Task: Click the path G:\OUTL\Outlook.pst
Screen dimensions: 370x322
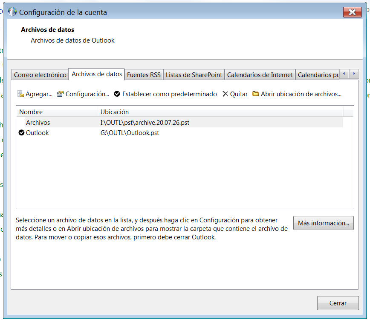Action: click(130, 133)
